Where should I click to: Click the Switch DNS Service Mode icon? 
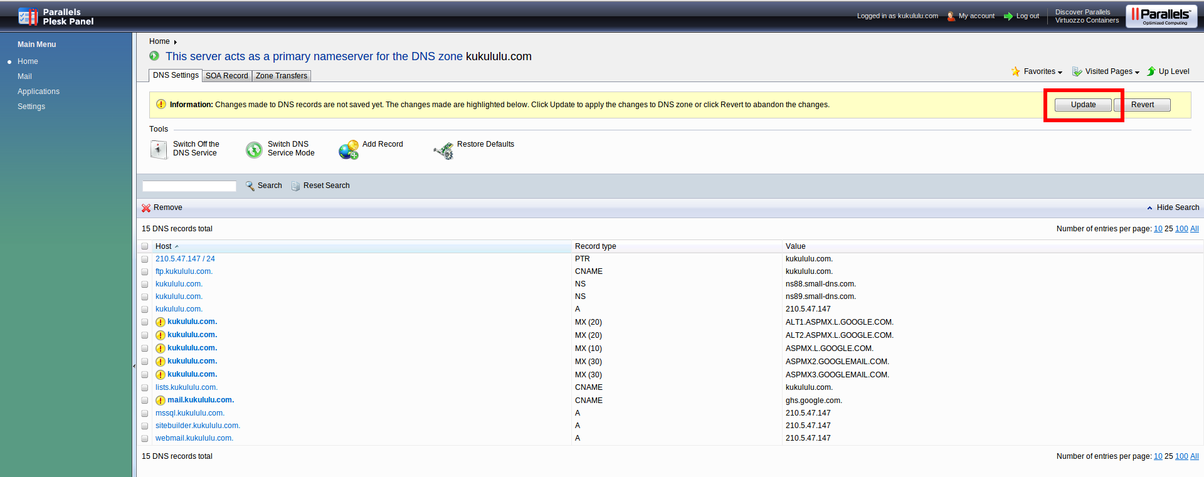click(x=254, y=150)
